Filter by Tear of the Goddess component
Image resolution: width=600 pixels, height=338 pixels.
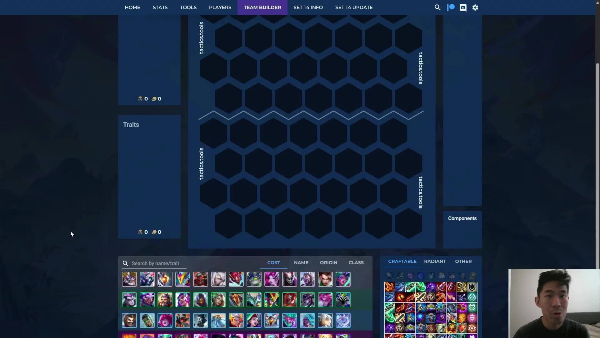tap(421, 276)
